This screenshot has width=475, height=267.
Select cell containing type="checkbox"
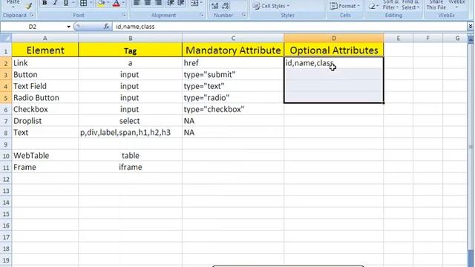[233, 109]
